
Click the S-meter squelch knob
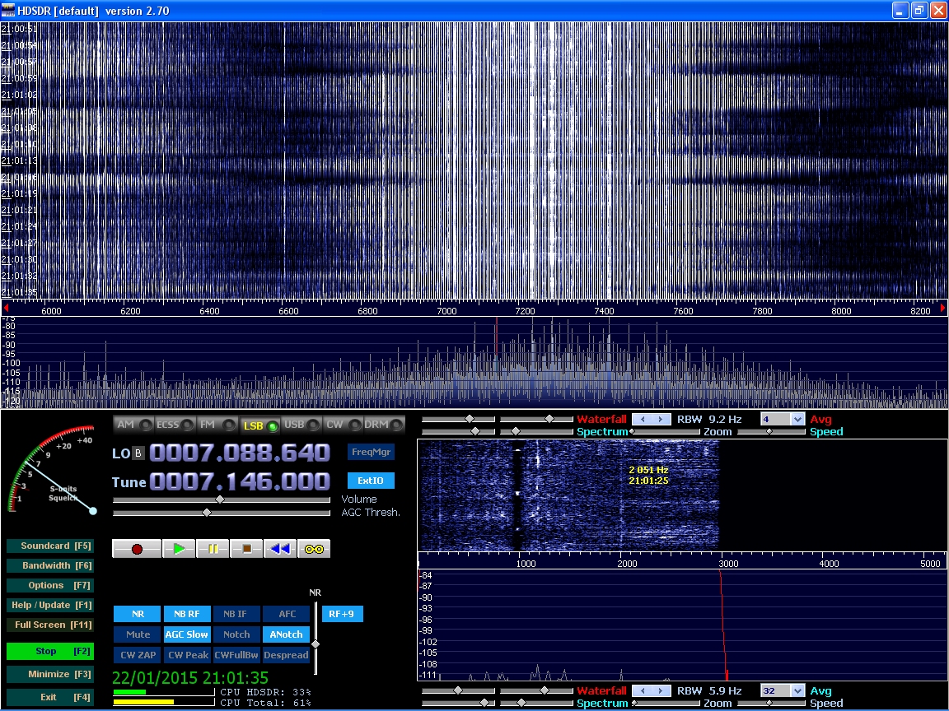93,511
